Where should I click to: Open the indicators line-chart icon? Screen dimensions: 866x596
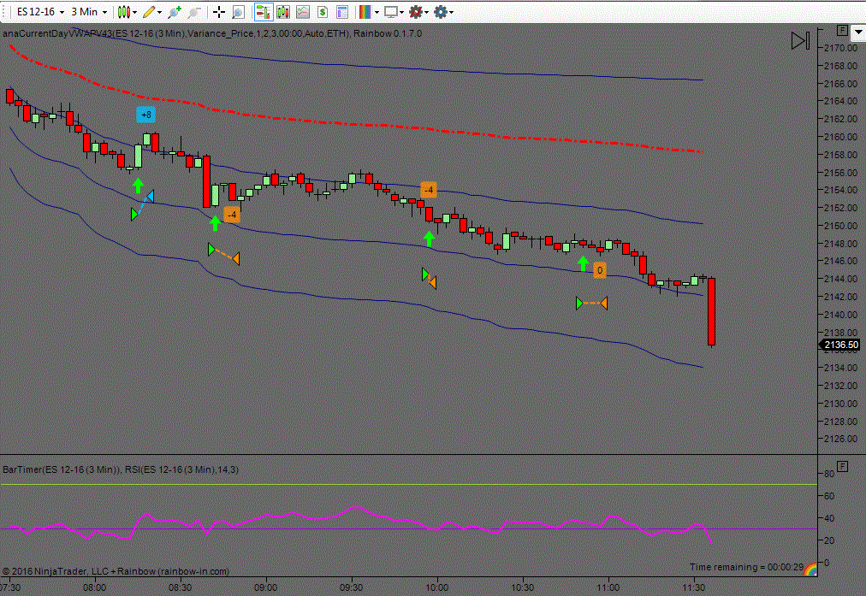[303, 12]
